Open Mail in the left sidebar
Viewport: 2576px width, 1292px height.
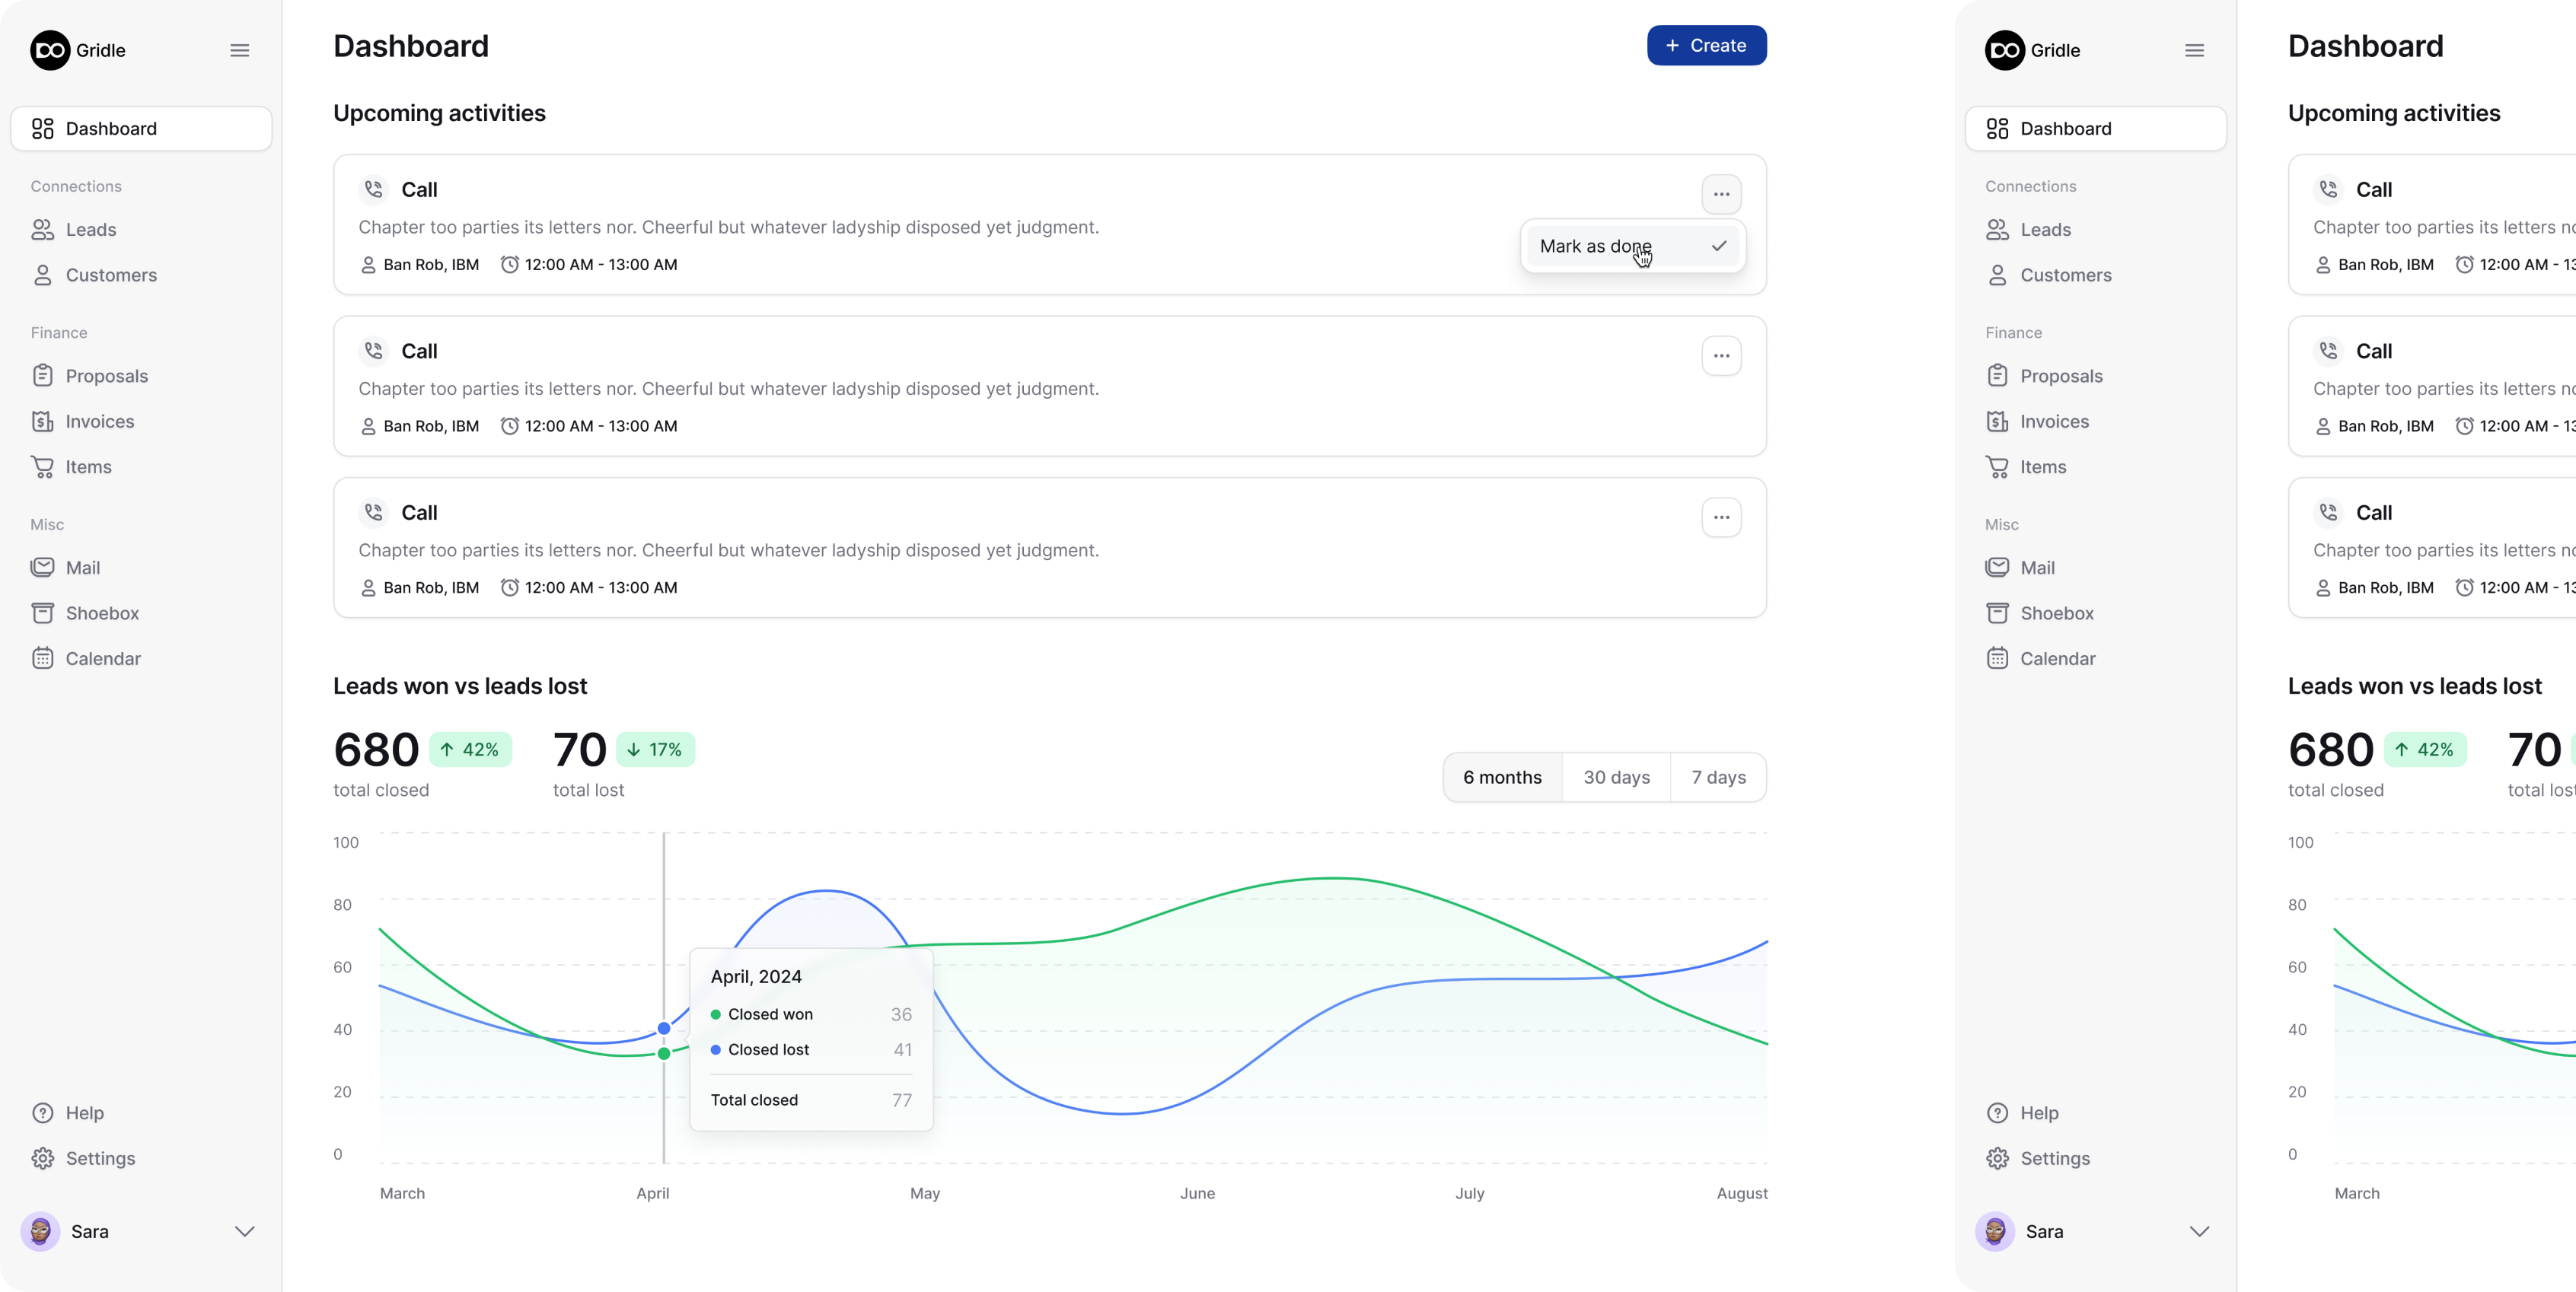(82, 568)
